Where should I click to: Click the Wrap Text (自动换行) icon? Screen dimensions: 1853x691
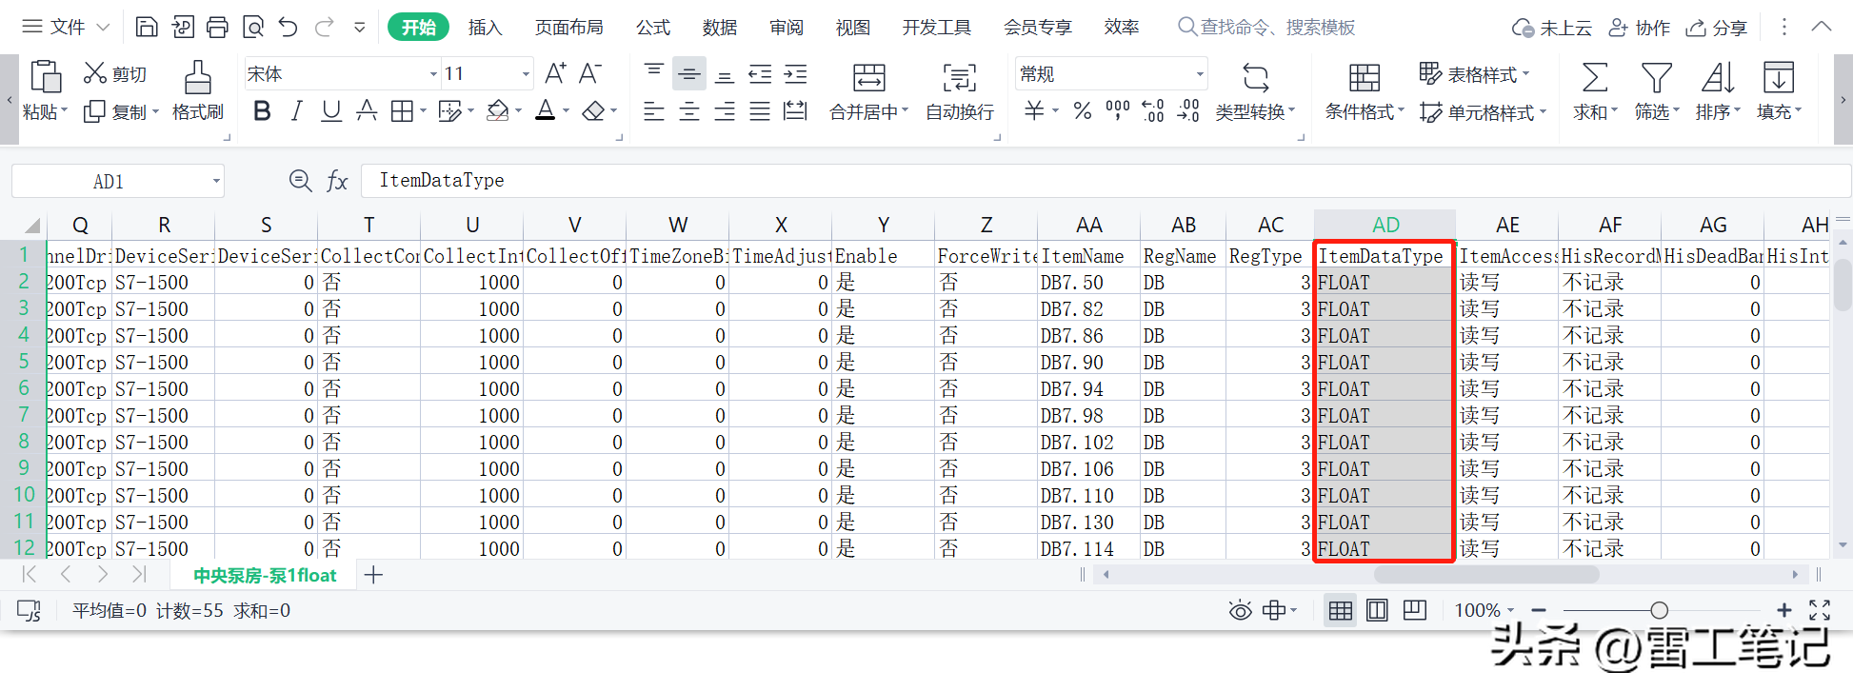[959, 78]
